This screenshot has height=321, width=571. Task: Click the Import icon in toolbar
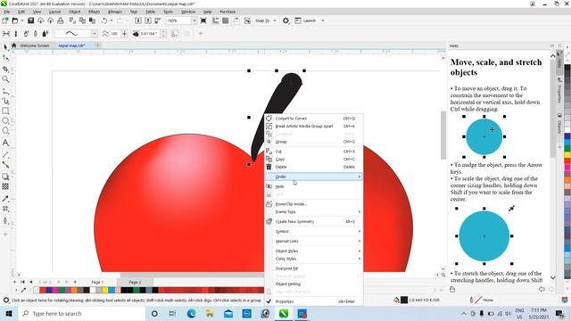coord(138,21)
